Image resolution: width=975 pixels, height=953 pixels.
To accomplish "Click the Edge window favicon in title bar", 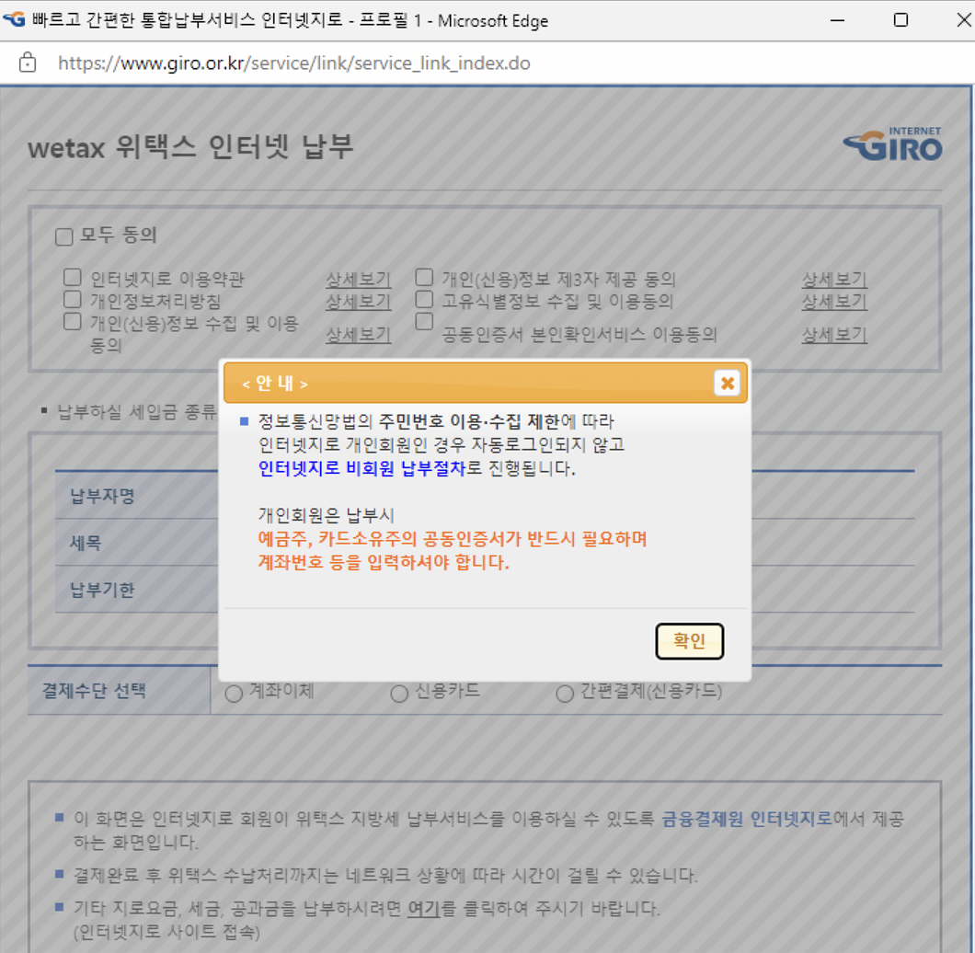I will tap(15, 19).
